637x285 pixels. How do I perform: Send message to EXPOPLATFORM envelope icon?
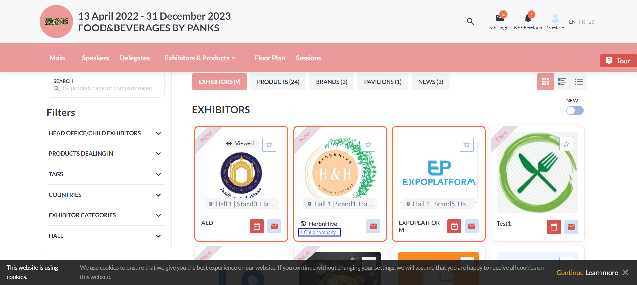[472, 226]
